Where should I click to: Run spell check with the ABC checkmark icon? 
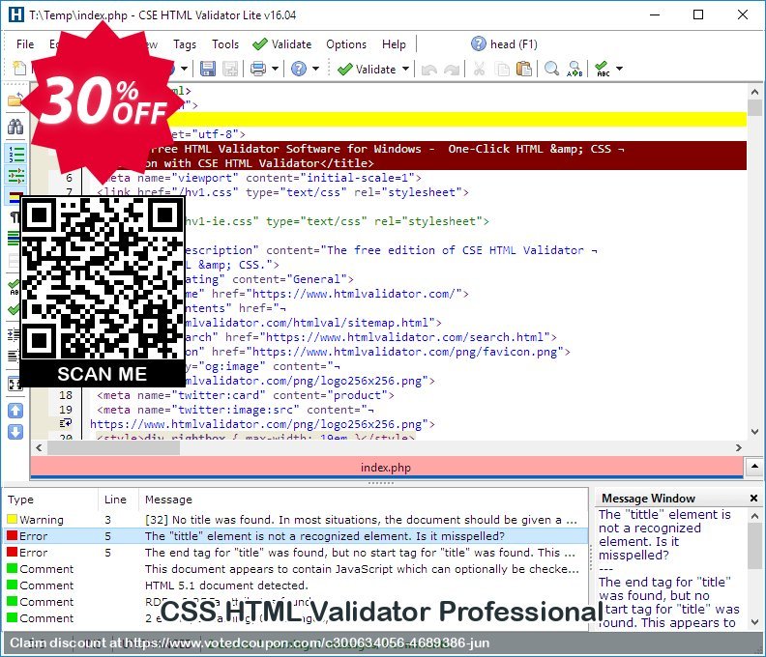603,69
